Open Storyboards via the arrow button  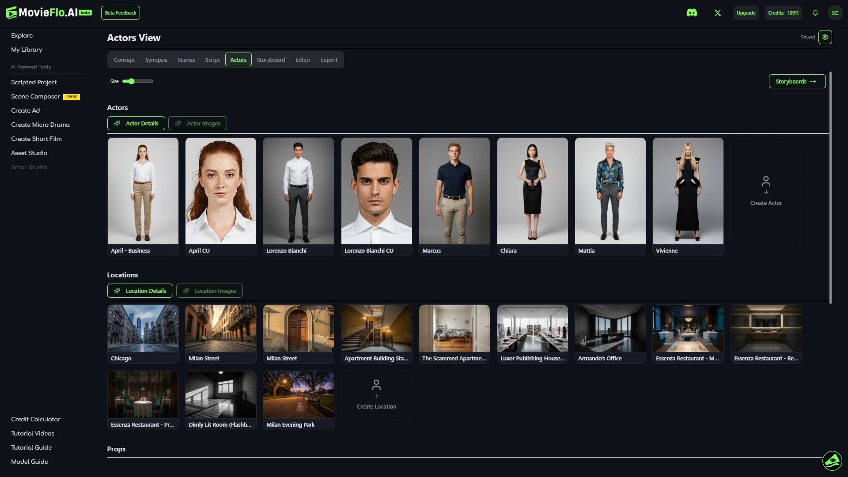click(797, 81)
